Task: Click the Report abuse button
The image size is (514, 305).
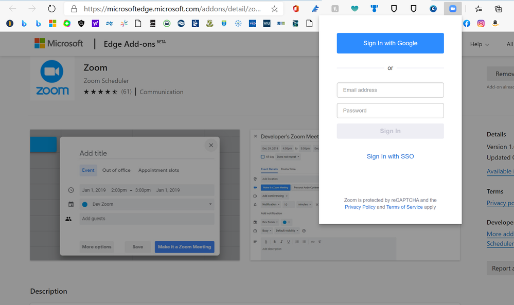Action: (x=500, y=268)
